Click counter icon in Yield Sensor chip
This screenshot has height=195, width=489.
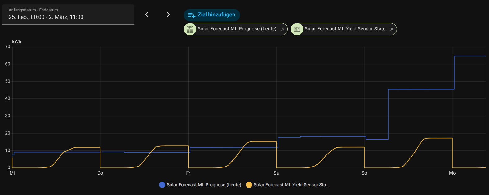(297, 29)
